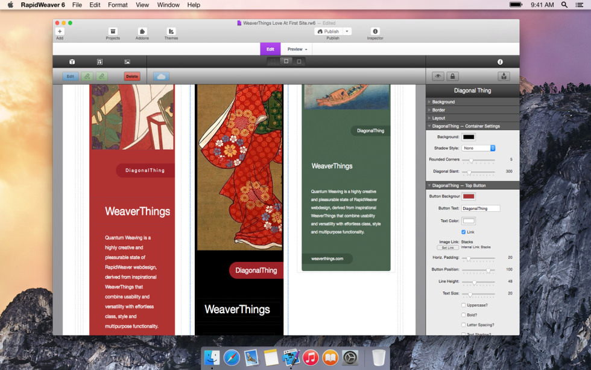The image size is (591, 370).
Task: Click the second green link icon button
Action: (101, 76)
